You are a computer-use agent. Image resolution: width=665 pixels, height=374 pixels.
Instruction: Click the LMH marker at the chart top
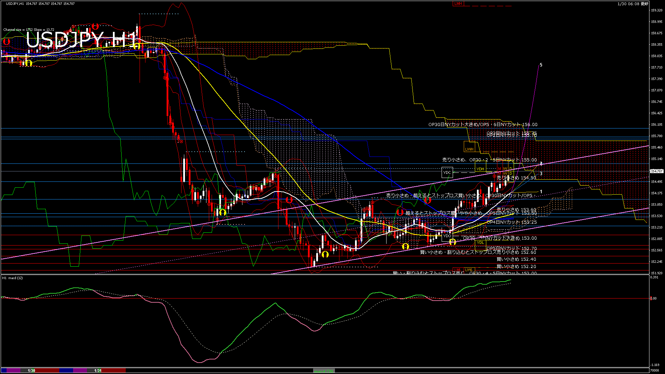[x=458, y=3]
